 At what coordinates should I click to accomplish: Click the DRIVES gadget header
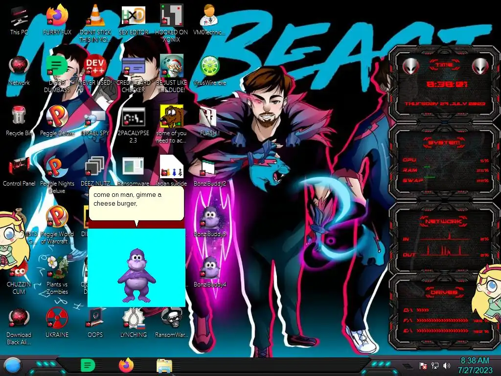(444, 292)
